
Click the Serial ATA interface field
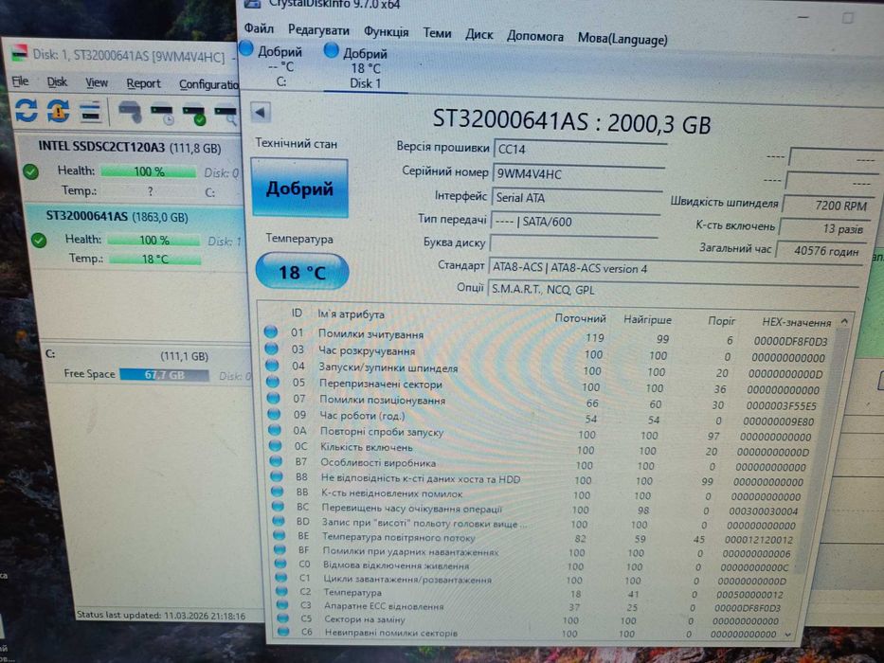click(577, 199)
